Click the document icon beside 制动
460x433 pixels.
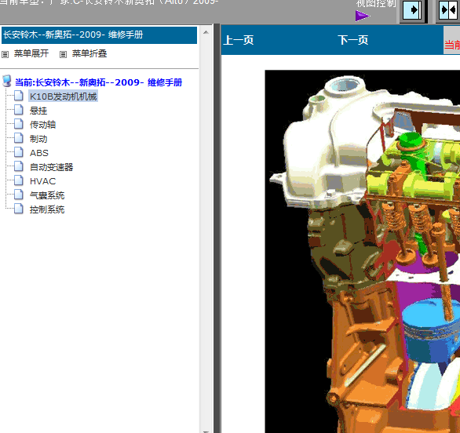tap(19, 138)
